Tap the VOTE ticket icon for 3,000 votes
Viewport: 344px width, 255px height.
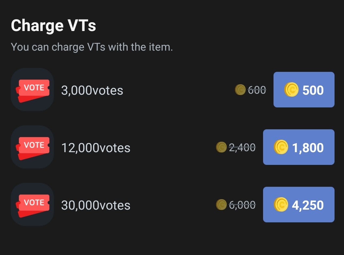[x=32, y=90]
